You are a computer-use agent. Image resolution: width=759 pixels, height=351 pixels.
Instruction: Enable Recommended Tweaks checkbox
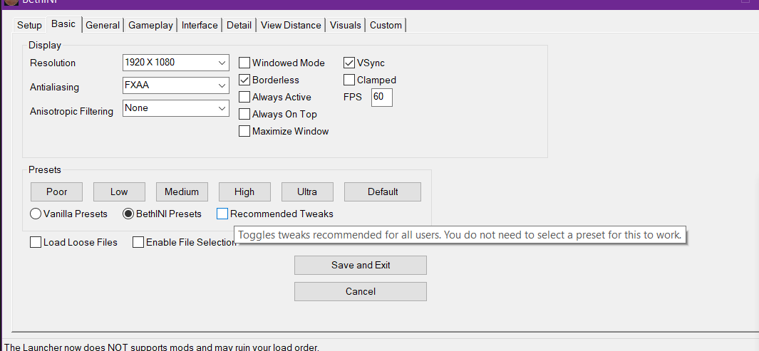pyautogui.click(x=222, y=214)
